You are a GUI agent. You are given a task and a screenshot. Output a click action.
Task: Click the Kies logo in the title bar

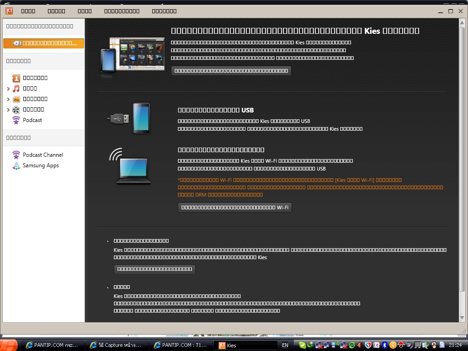tap(9, 11)
